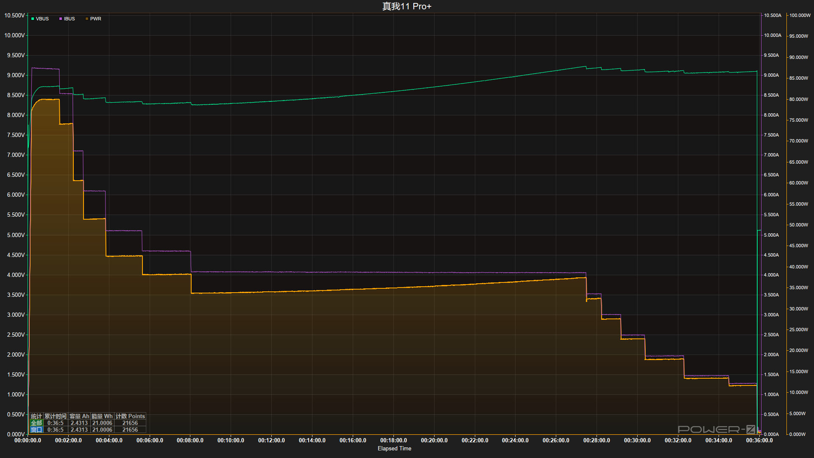Click the 00:18:00.0 time axis label
Screen dimensions: 814x458
(x=393, y=440)
